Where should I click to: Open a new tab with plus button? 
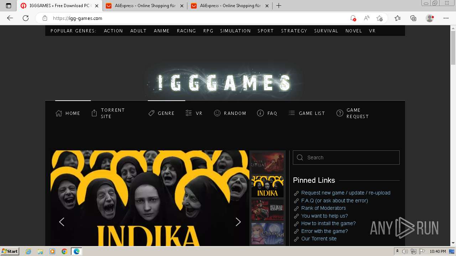click(x=279, y=6)
